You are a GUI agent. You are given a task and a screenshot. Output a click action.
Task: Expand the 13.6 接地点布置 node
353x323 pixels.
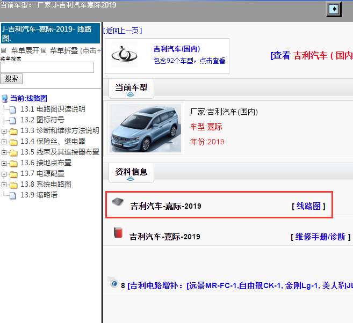tap(4, 163)
